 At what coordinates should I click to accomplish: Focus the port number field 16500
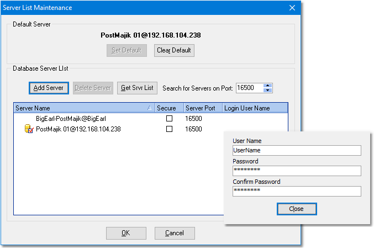tap(250, 88)
